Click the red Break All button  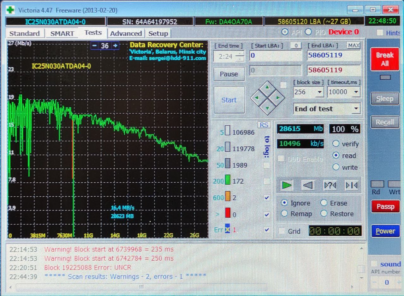[384, 59]
